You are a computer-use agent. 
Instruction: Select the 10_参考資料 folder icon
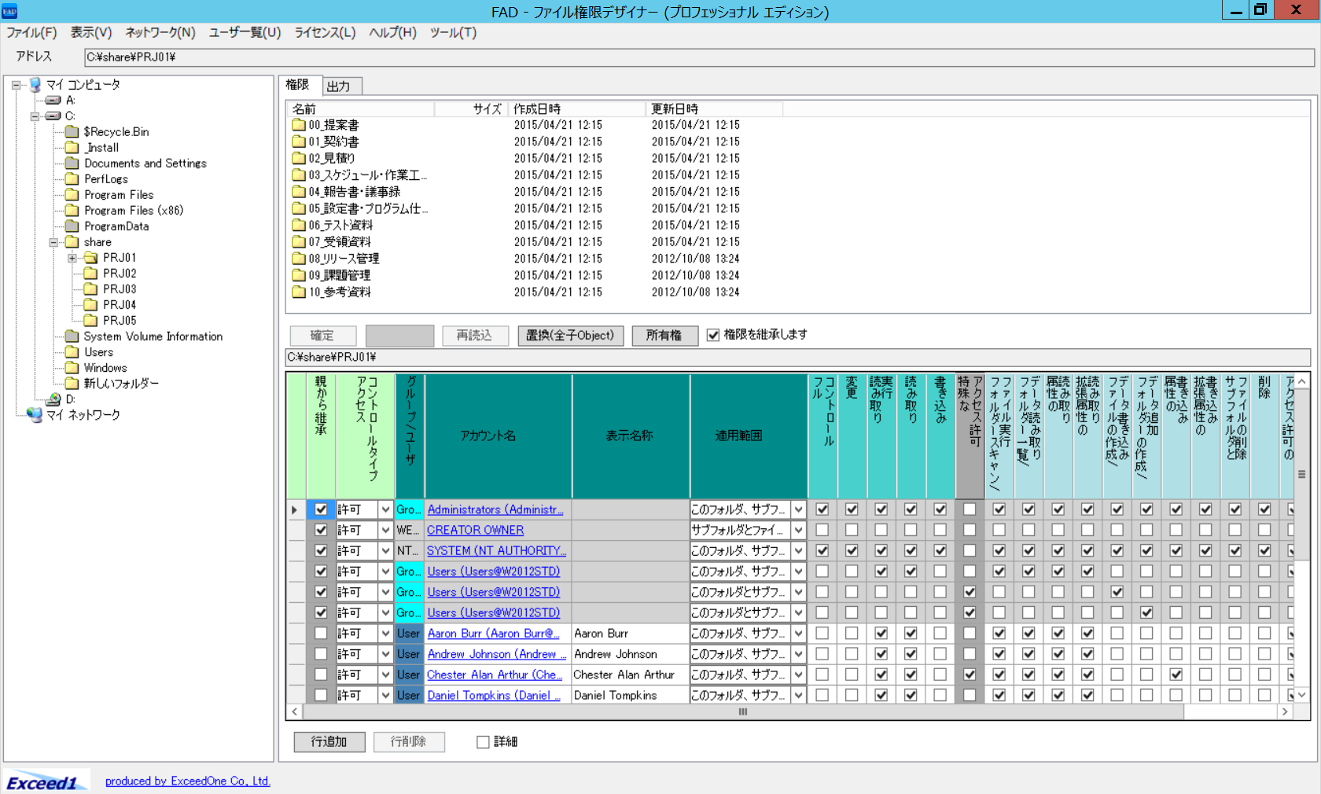click(299, 292)
